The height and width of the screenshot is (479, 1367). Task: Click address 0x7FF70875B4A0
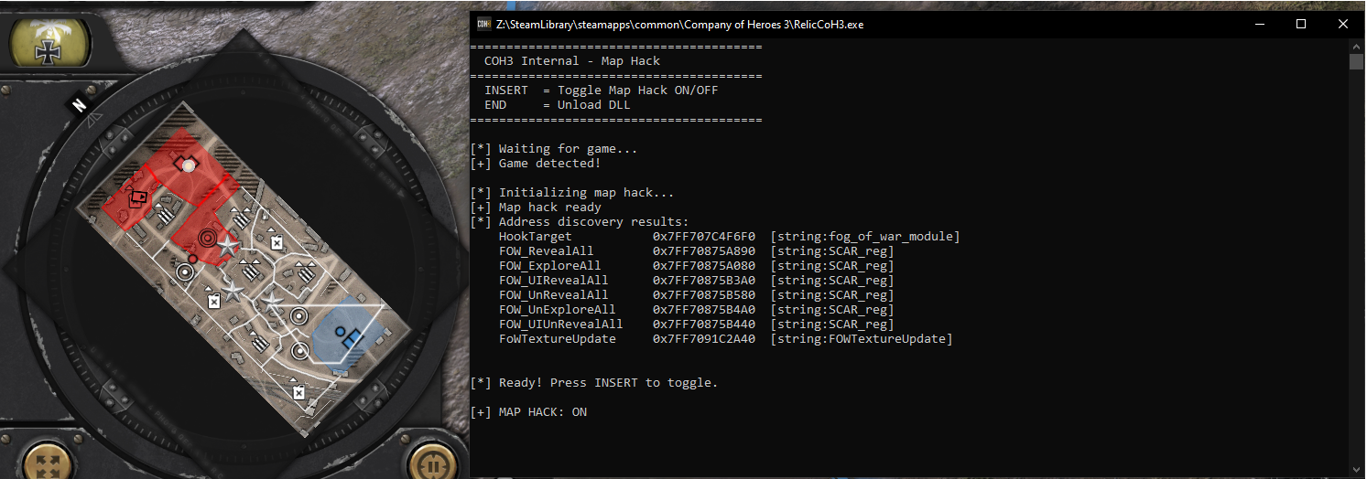point(704,310)
